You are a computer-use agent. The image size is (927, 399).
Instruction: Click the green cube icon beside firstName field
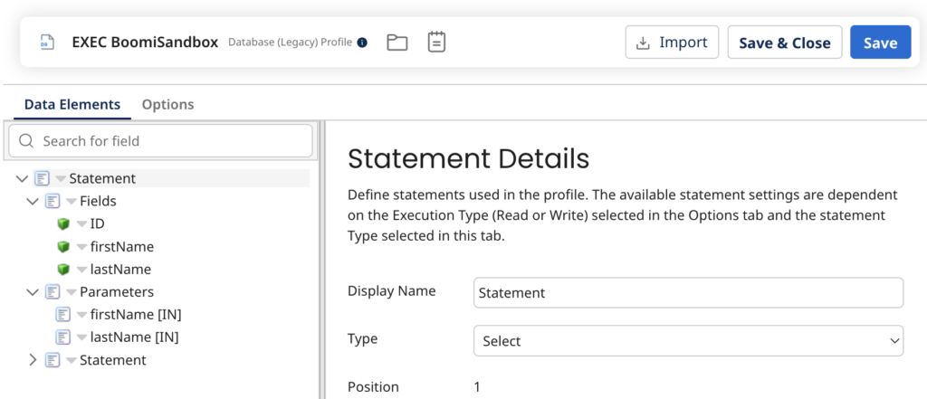tap(63, 246)
